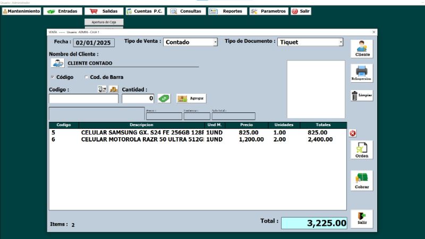Select Apertura de Caja submenu entry
The width and height of the screenshot is (425, 239).
click(104, 22)
